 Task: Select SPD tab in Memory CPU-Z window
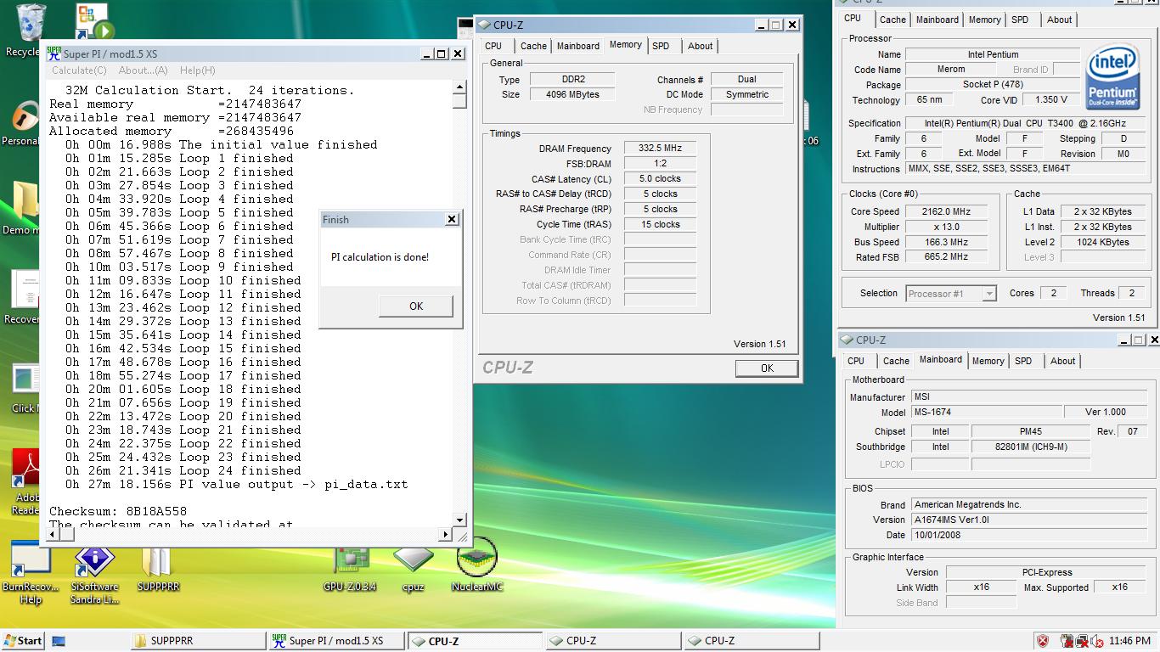(x=661, y=46)
